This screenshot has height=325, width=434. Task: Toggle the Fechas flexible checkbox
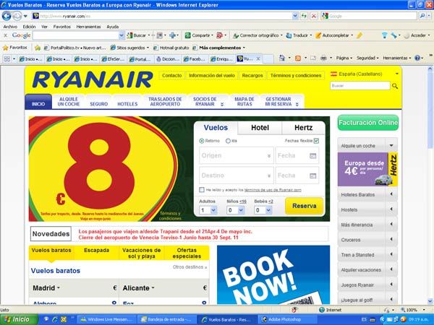tap(316, 141)
